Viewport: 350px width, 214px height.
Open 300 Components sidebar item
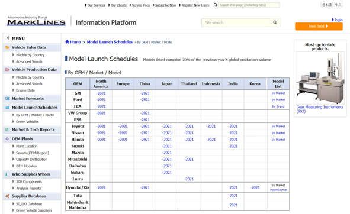point(29,181)
